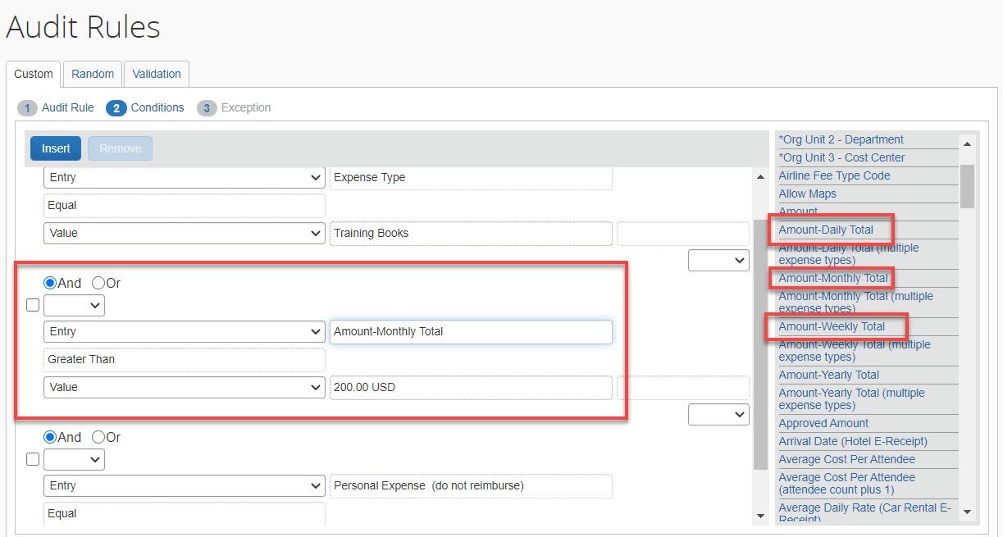Select Amount-Weekly Total from field list
The height and width of the screenshot is (537, 1003).
pos(832,326)
